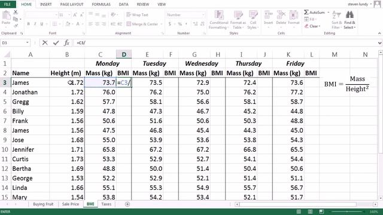Toggle Italic formatting
This screenshot has height=215, width=383.
35,24
